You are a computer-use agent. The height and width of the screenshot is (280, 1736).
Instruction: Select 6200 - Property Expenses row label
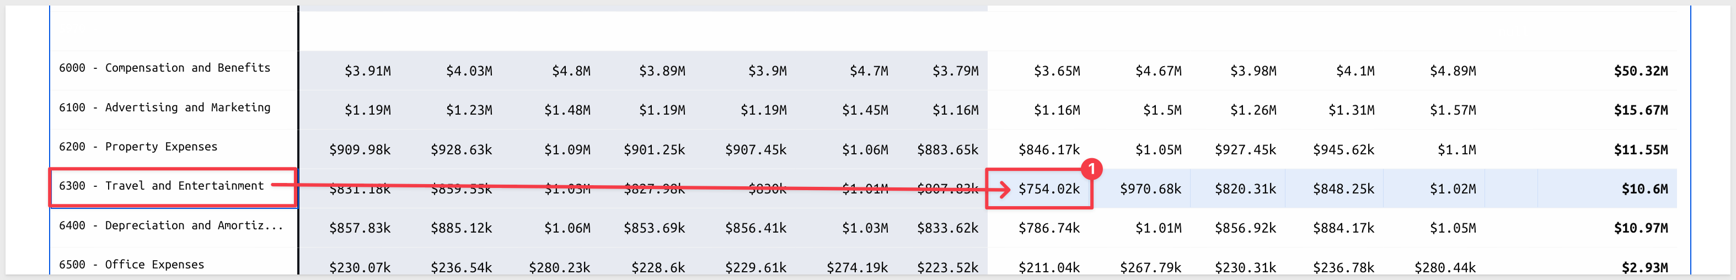[138, 147]
